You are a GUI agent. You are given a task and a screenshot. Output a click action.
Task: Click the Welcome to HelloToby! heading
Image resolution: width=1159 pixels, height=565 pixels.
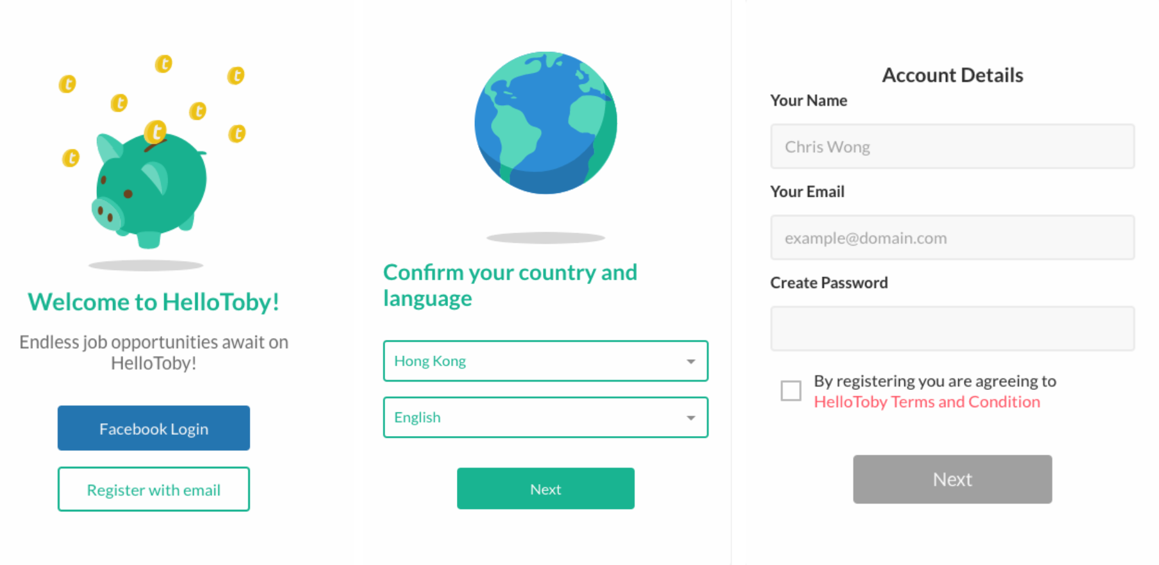tap(153, 301)
